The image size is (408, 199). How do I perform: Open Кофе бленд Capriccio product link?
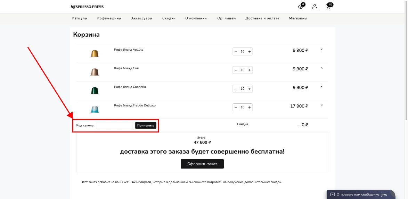tap(130, 87)
